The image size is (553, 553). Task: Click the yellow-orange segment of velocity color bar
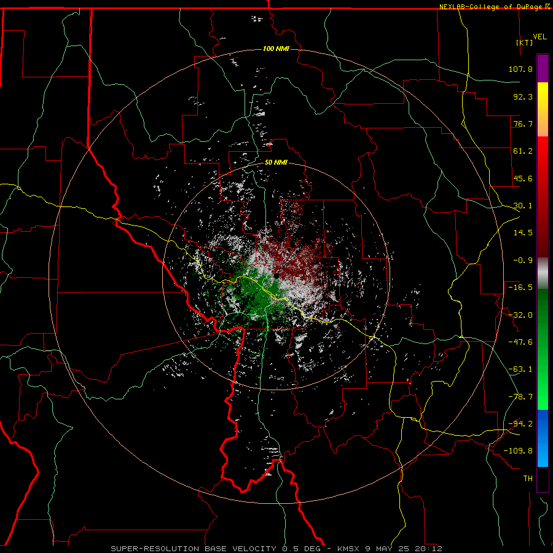coord(543,109)
